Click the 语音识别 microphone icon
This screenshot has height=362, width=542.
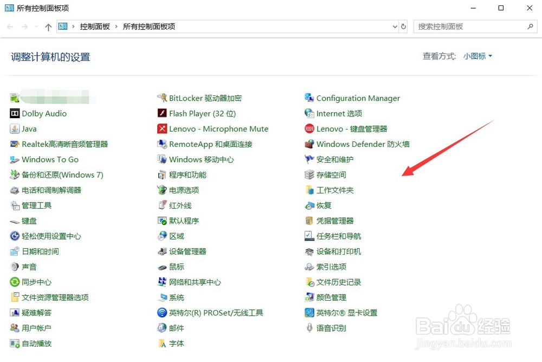pos(309,328)
